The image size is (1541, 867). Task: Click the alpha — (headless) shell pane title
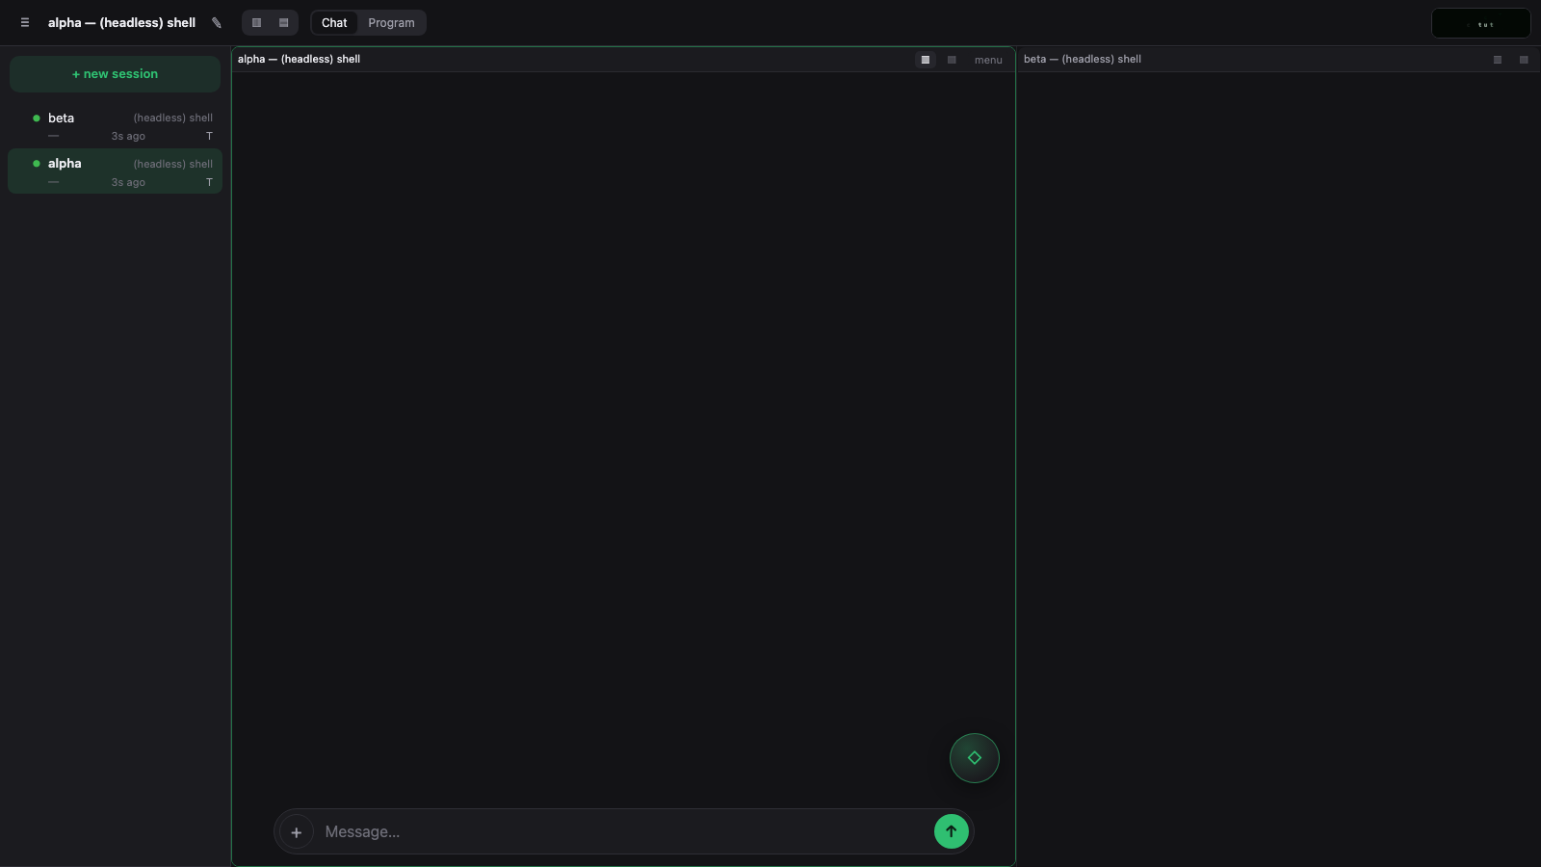[x=299, y=59]
